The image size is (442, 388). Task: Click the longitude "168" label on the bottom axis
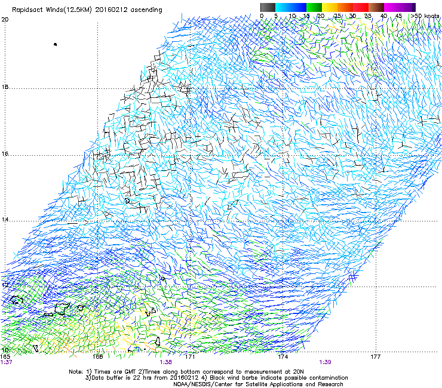(97, 357)
